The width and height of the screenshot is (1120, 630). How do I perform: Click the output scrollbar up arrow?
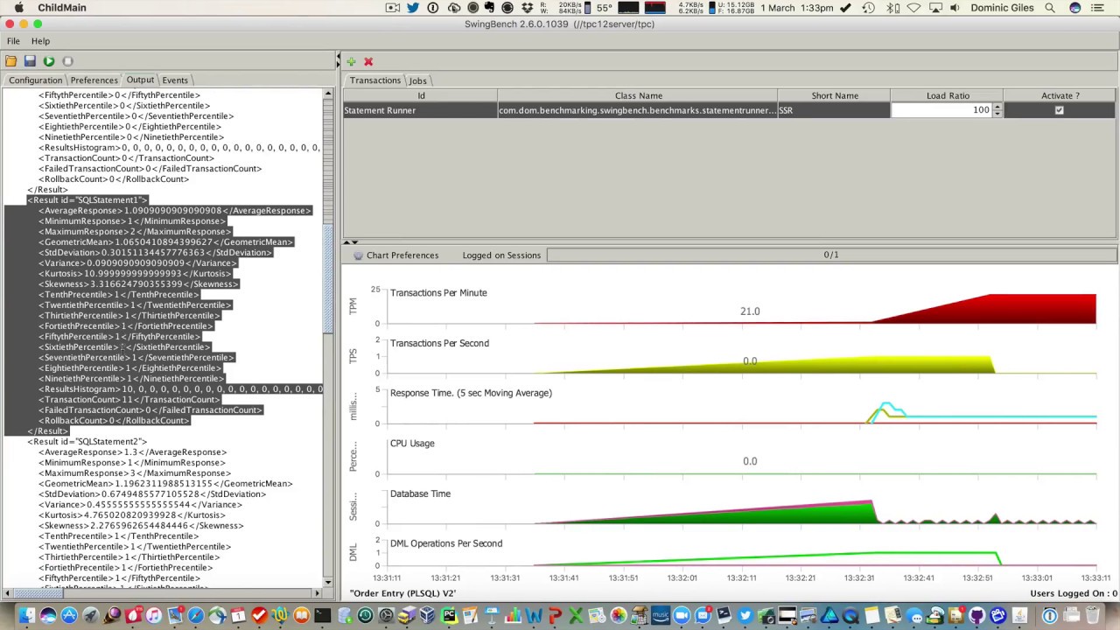click(329, 93)
